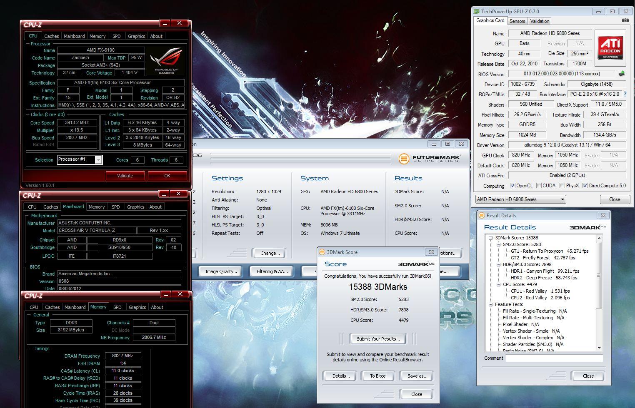Click scrollbar up arrow in Result Details
The height and width of the screenshot is (408, 635).
[599, 238]
